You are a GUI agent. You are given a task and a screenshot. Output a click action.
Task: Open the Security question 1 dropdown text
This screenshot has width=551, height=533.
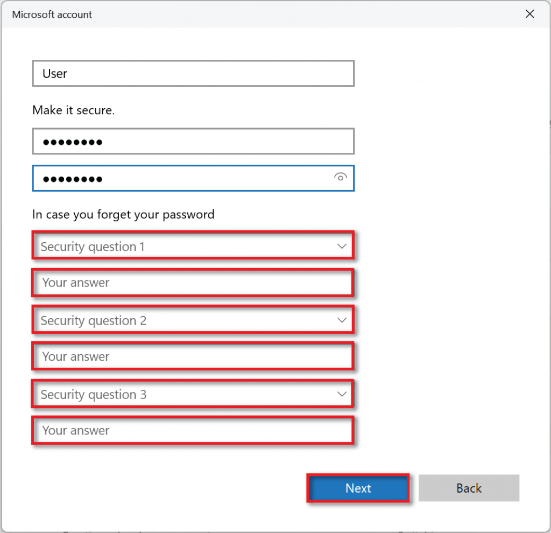93,247
